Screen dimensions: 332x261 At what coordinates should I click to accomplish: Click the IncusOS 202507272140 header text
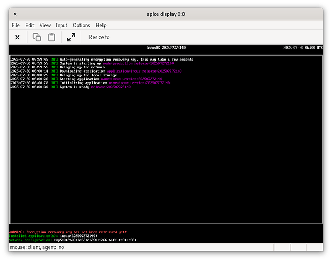[x=166, y=48]
